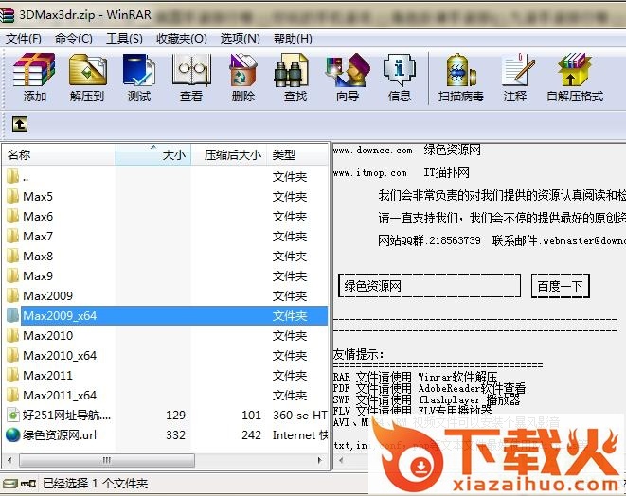The width and height of the screenshot is (626, 496).
Task: Select the Max2010 folder
Action: pyautogui.click(x=164, y=336)
